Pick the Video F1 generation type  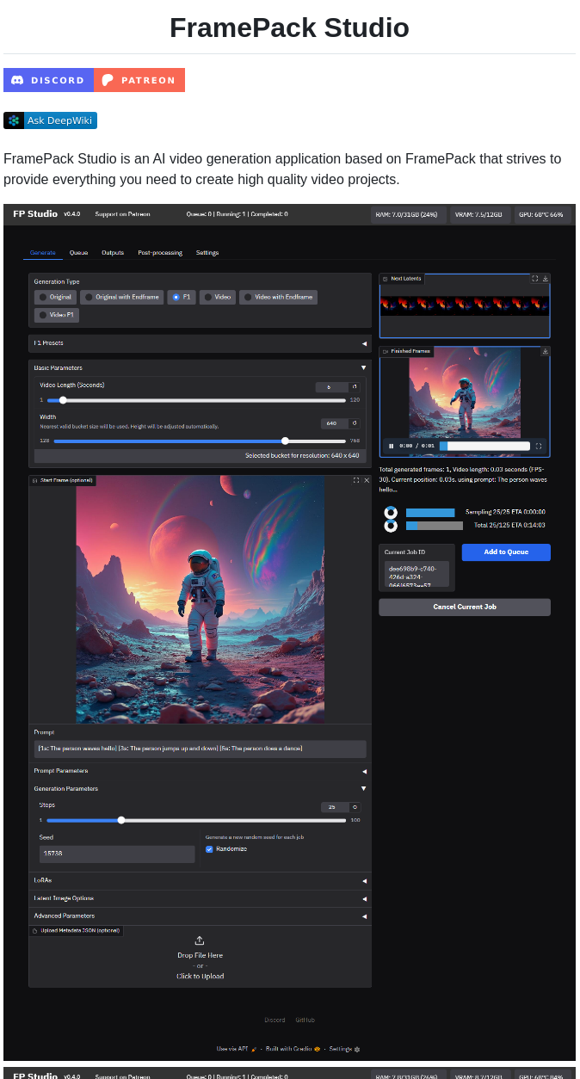pos(56,316)
